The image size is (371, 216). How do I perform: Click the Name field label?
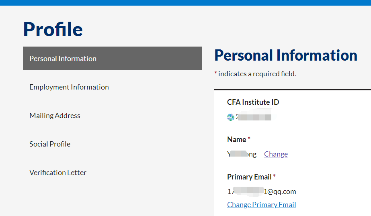pos(236,140)
